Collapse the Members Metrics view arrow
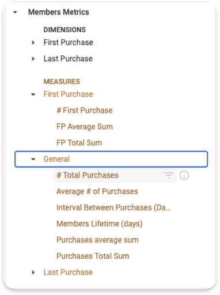220x295 pixels. pos(15,12)
